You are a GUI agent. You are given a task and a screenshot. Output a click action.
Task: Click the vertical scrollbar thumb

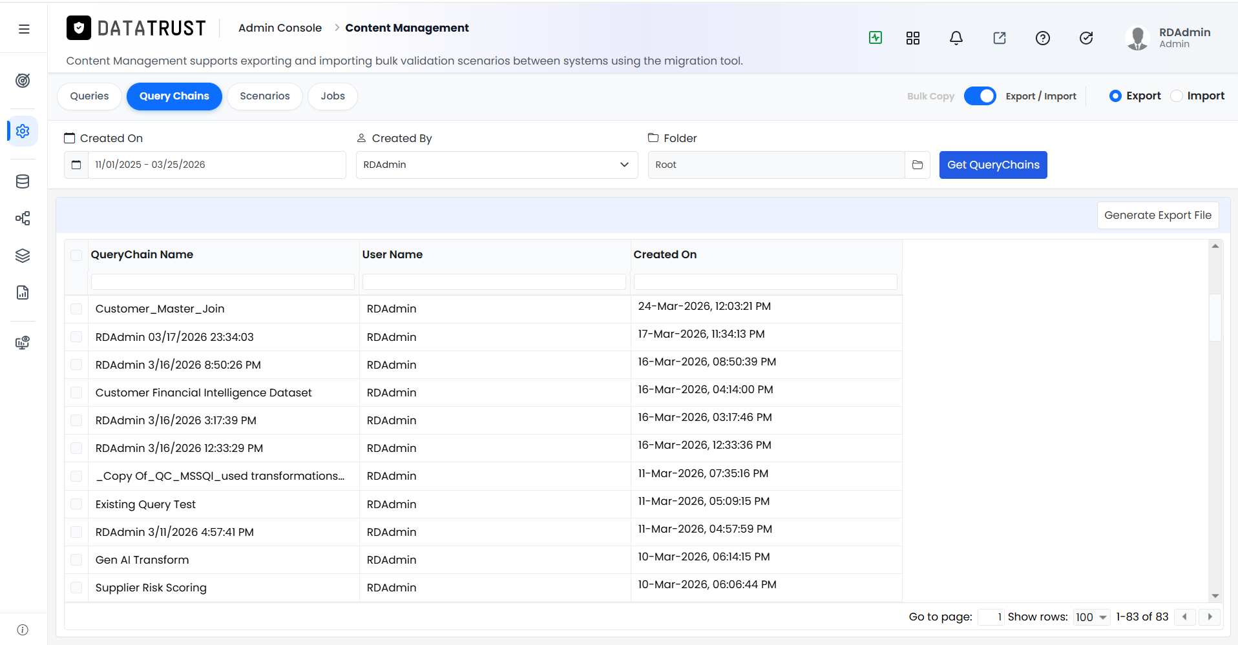(x=1215, y=318)
